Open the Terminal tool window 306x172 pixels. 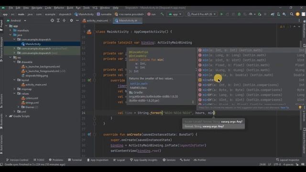point(75,160)
